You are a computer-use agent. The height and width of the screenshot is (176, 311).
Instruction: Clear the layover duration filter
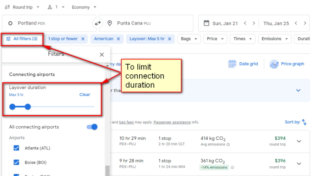[84, 95]
